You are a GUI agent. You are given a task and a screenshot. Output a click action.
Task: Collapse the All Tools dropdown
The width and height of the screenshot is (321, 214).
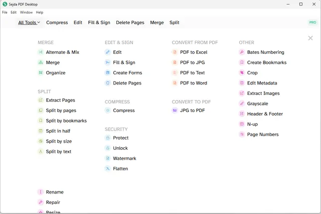click(29, 23)
